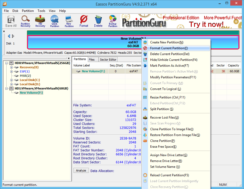Expand the Recovery(0) partition node
The height and width of the screenshot is (189, 244).
click(x=12, y=67)
